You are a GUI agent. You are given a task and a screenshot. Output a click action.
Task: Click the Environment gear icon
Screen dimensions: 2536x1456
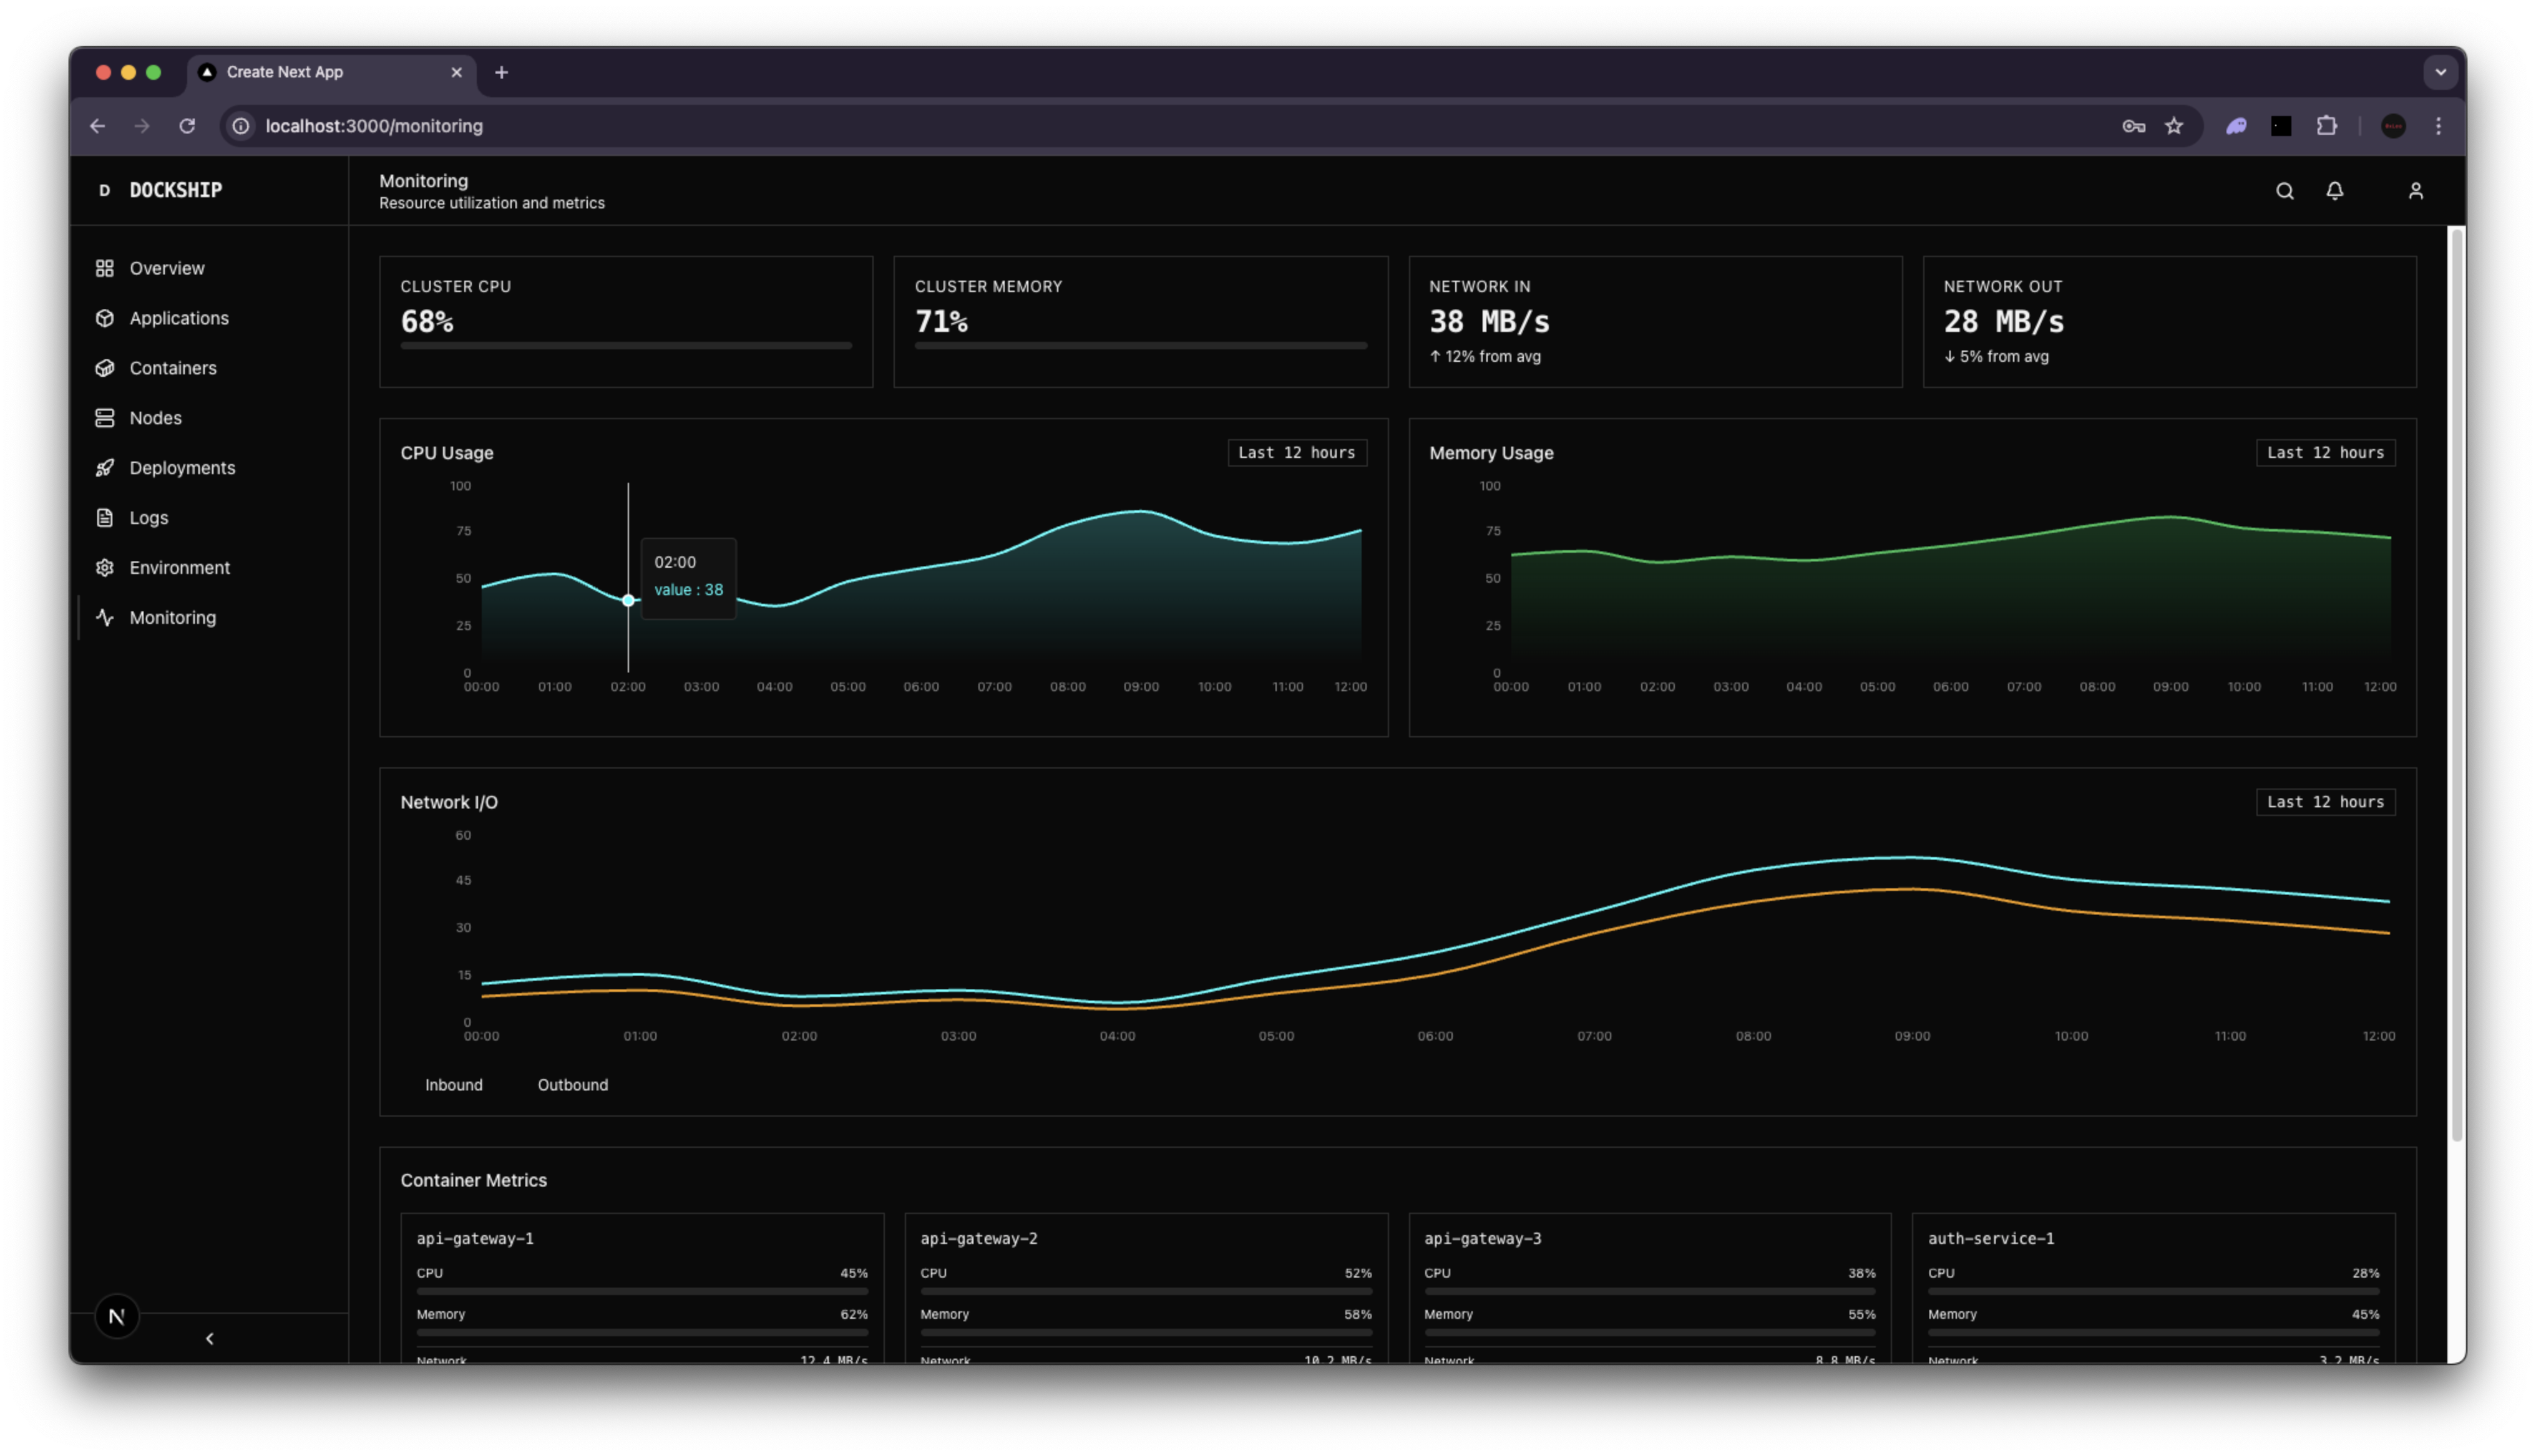click(x=104, y=568)
